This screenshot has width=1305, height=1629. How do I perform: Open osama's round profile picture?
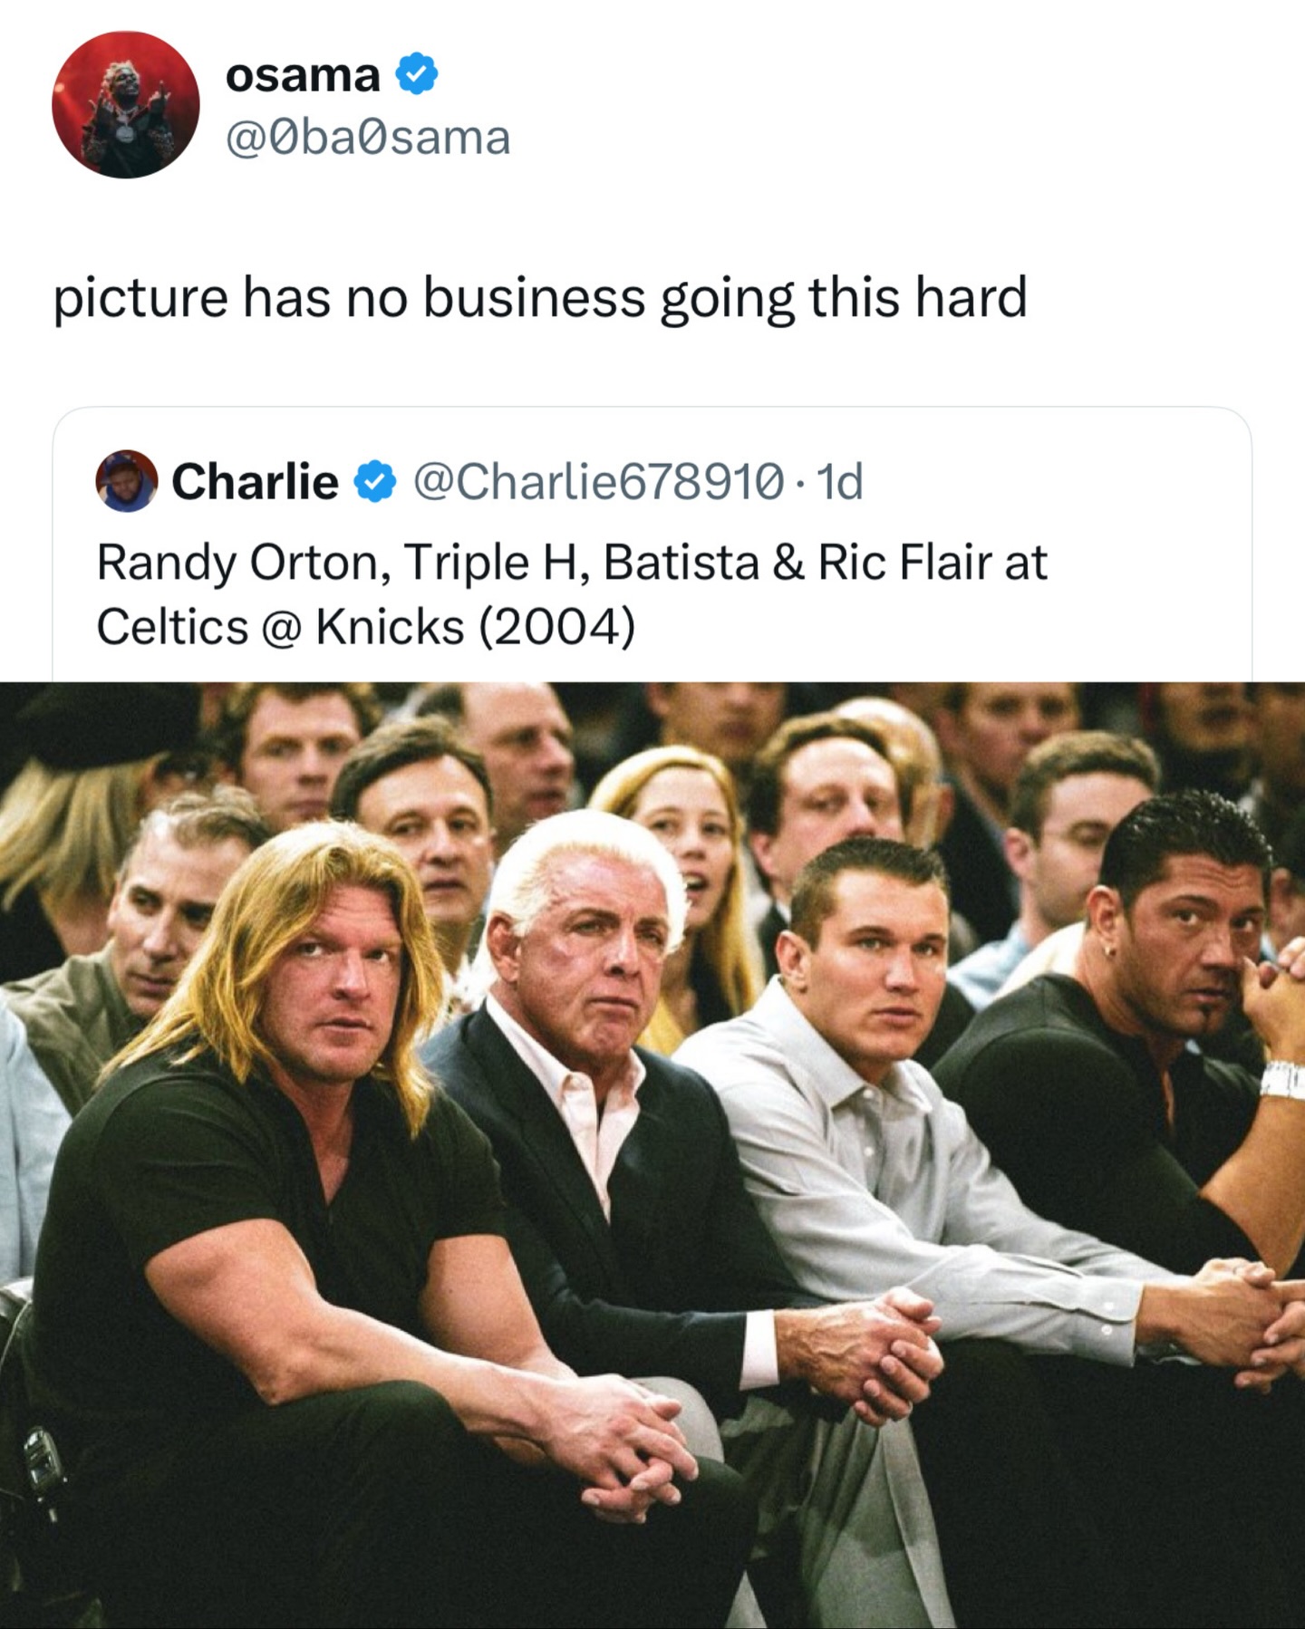pos(125,104)
